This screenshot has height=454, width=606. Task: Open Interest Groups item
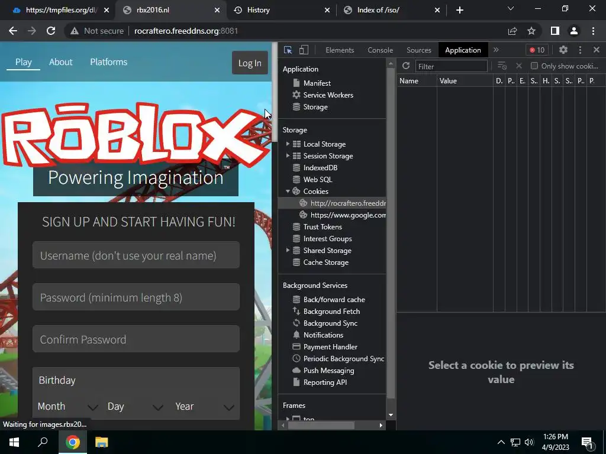(x=327, y=239)
